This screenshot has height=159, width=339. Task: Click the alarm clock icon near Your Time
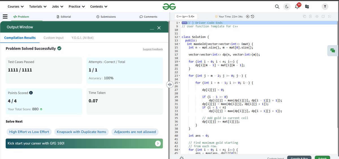pyautogui.click(x=216, y=17)
